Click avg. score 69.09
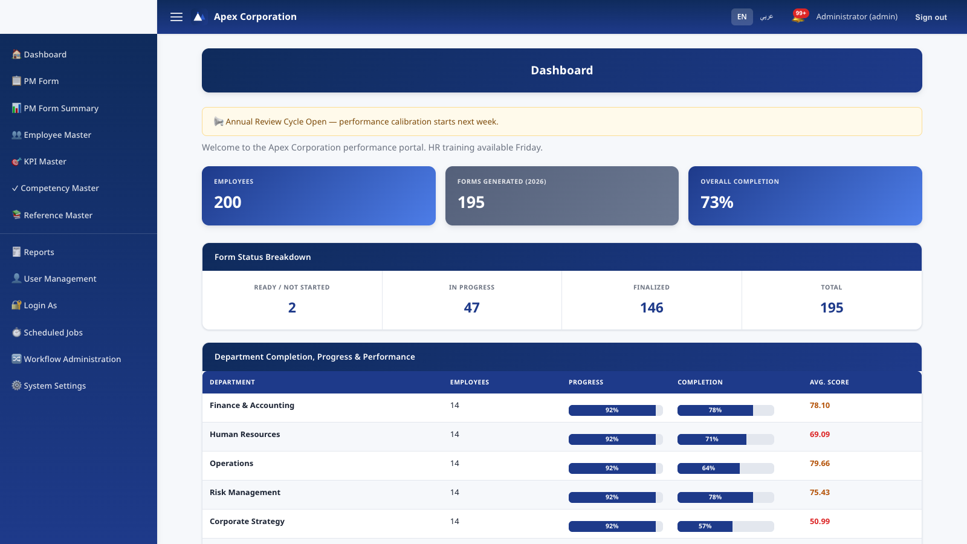Viewport: 967px width, 544px height. 820,435
